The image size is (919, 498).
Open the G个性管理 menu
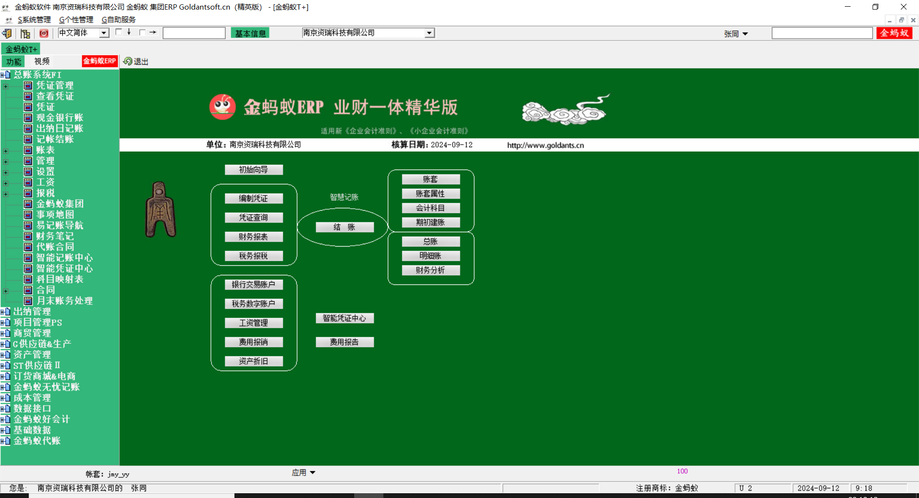(x=76, y=20)
